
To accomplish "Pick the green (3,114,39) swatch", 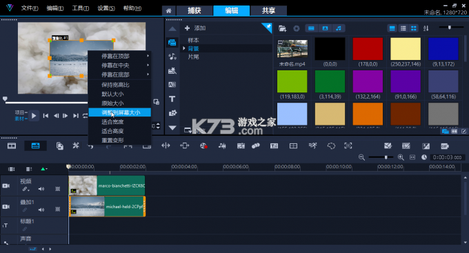I will (330, 81).
